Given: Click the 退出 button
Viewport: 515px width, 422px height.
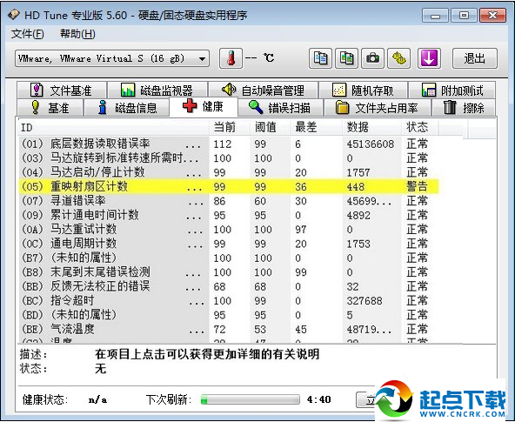Looking at the screenshot, I should point(475,58).
